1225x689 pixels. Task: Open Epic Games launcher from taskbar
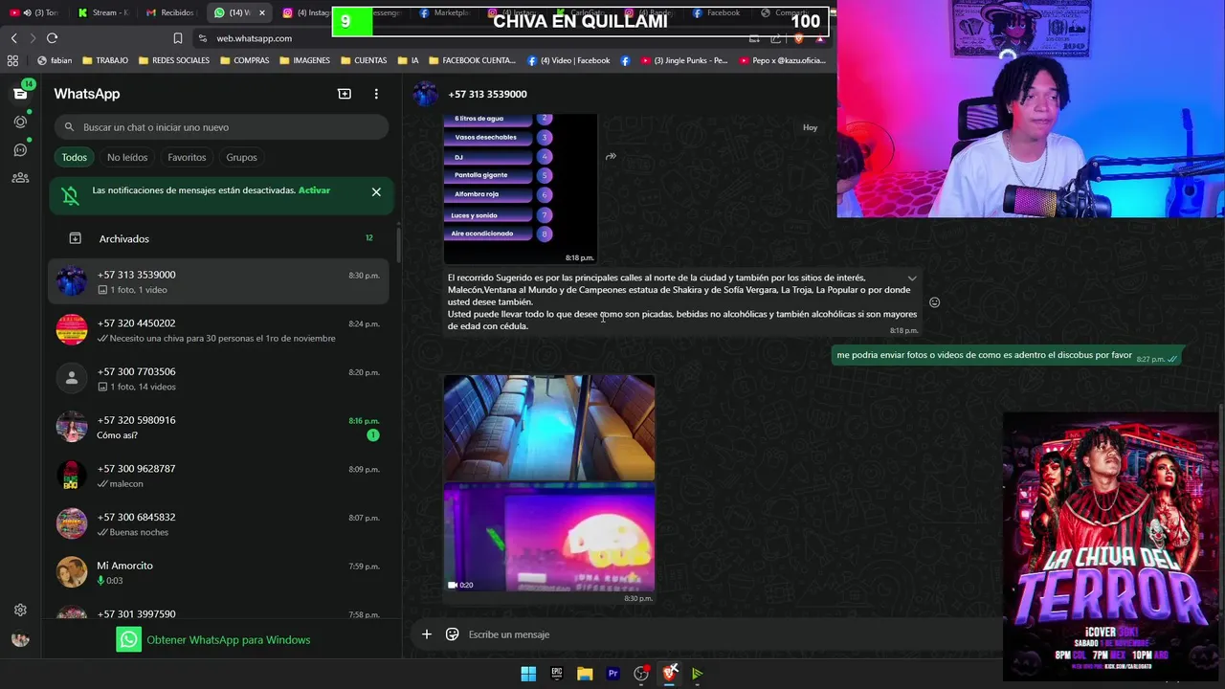pyautogui.click(x=556, y=674)
